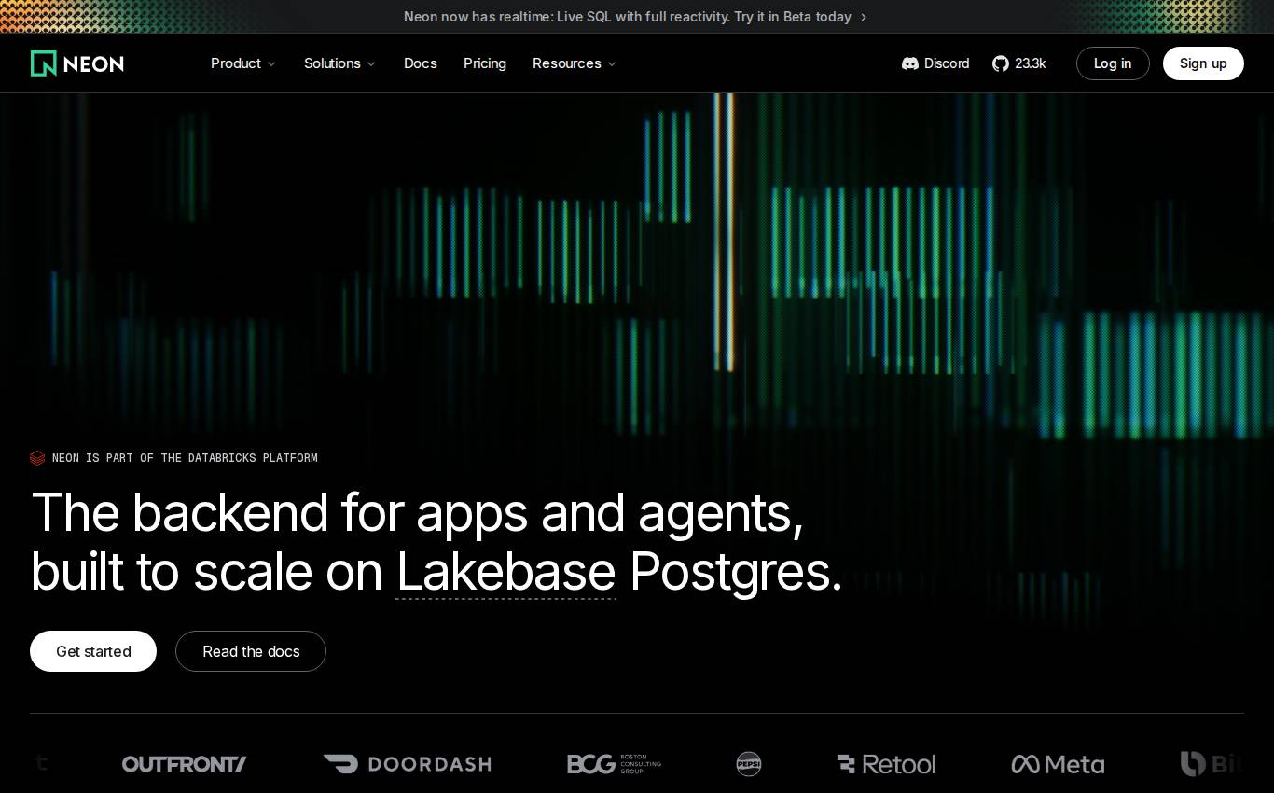
Task: Click "NEON IS PART OF THE DATABRICKS PLATFORM" text
Action: tap(185, 458)
